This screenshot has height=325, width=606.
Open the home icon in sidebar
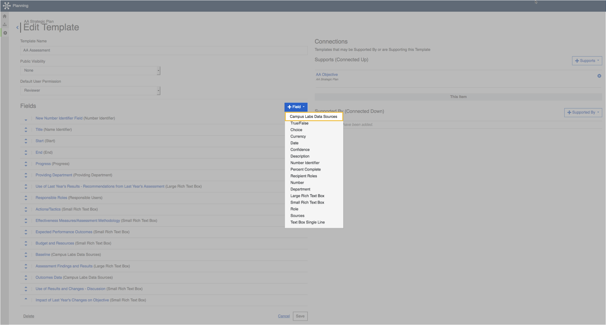click(x=5, y=16)
